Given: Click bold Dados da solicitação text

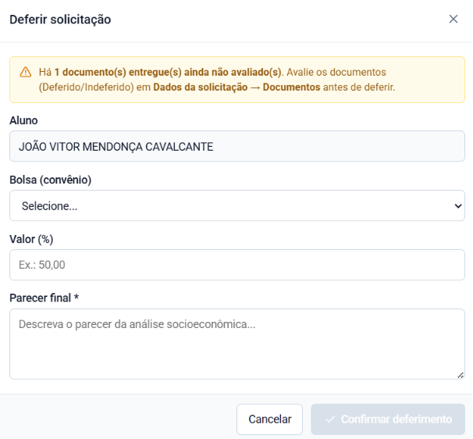Looking at the screenshot, I should [x=201, y=87].
